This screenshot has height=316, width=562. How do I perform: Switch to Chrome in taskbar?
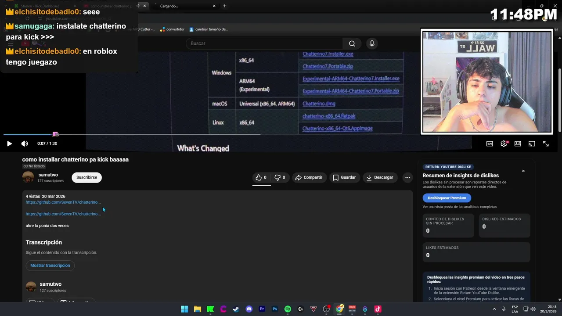(339, 309)
